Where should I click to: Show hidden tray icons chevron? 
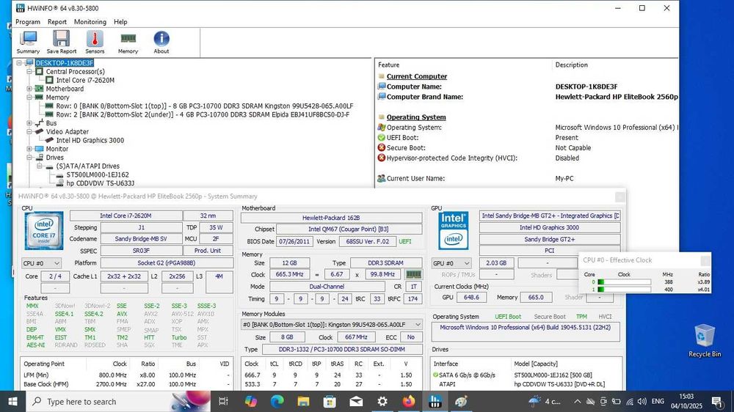click(x=577, y=401)
